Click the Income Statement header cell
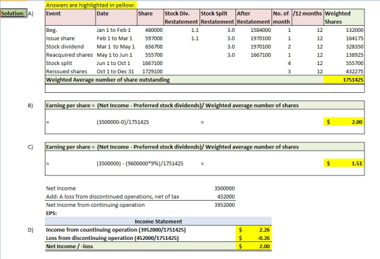This screenshot has height=259, width=380. pyautogui.click(x=158, y=222)
